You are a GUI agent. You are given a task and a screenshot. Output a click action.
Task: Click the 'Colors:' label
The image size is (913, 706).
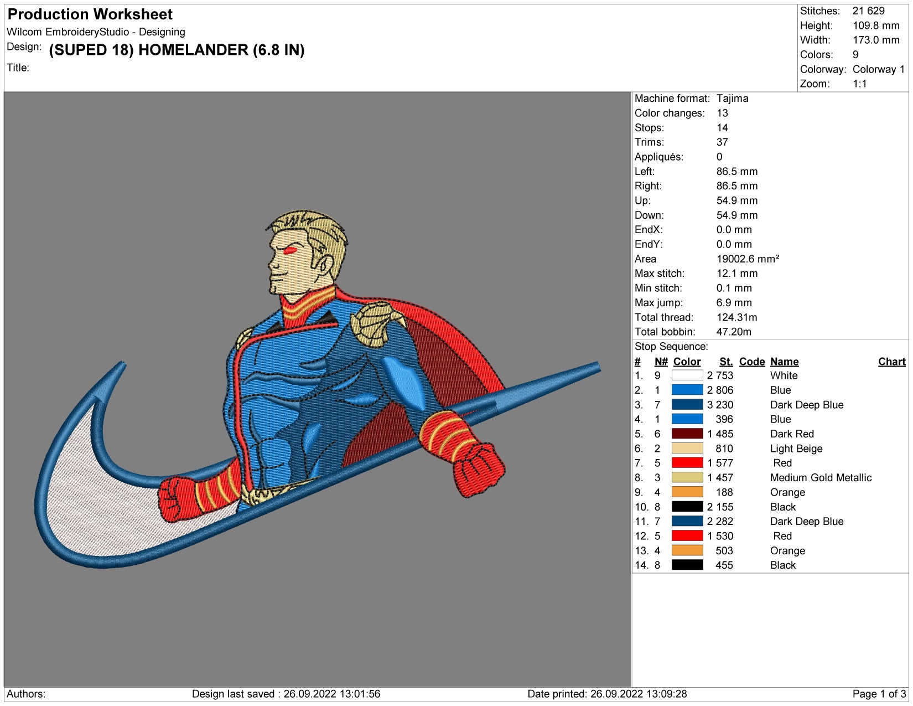817,55
